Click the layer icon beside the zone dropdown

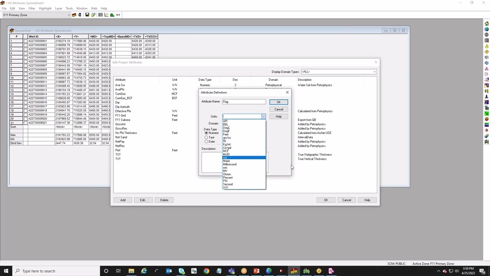point(74,15)
